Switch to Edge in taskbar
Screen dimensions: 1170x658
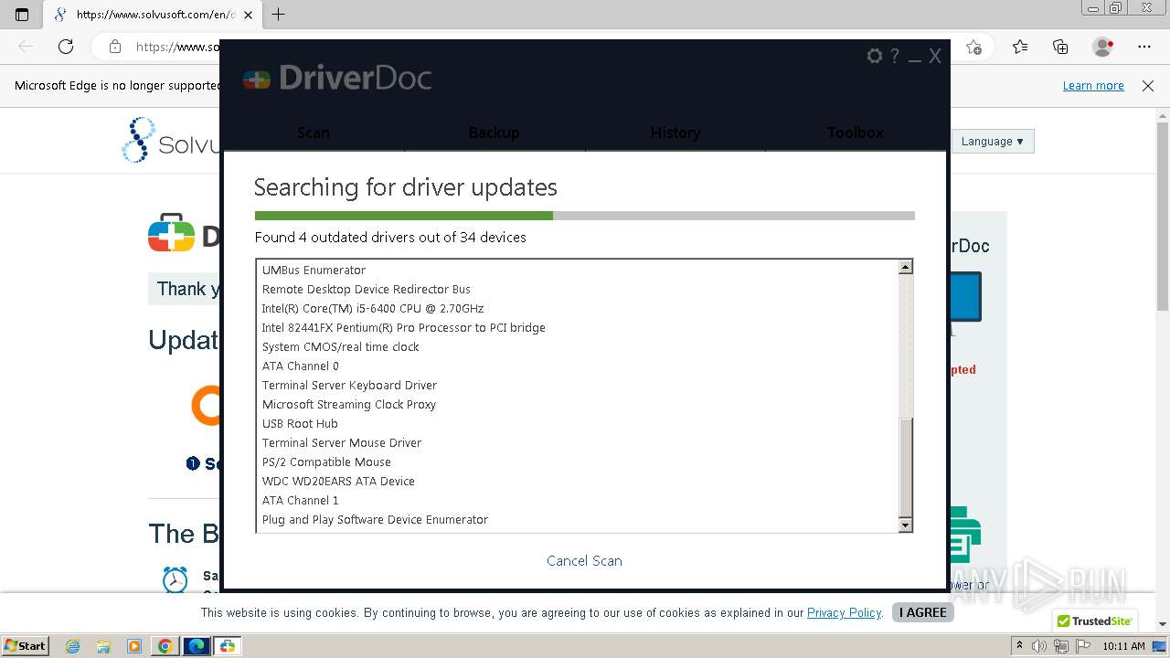click(x=197, y=646)
